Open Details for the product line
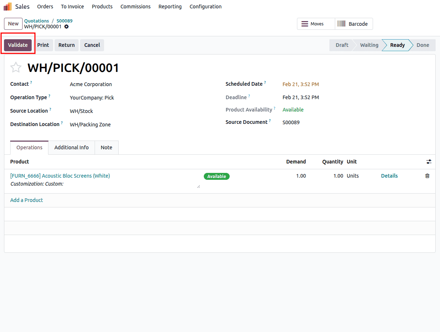The image size is (440, 332). click(389, 176)
